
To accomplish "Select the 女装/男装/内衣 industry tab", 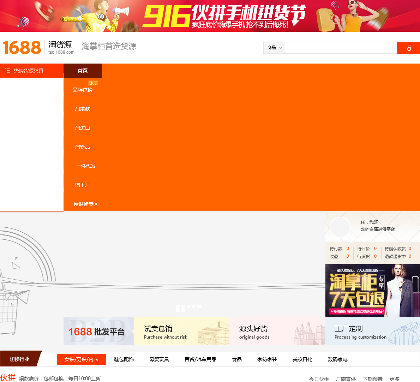I will click(x=82, y=359).
